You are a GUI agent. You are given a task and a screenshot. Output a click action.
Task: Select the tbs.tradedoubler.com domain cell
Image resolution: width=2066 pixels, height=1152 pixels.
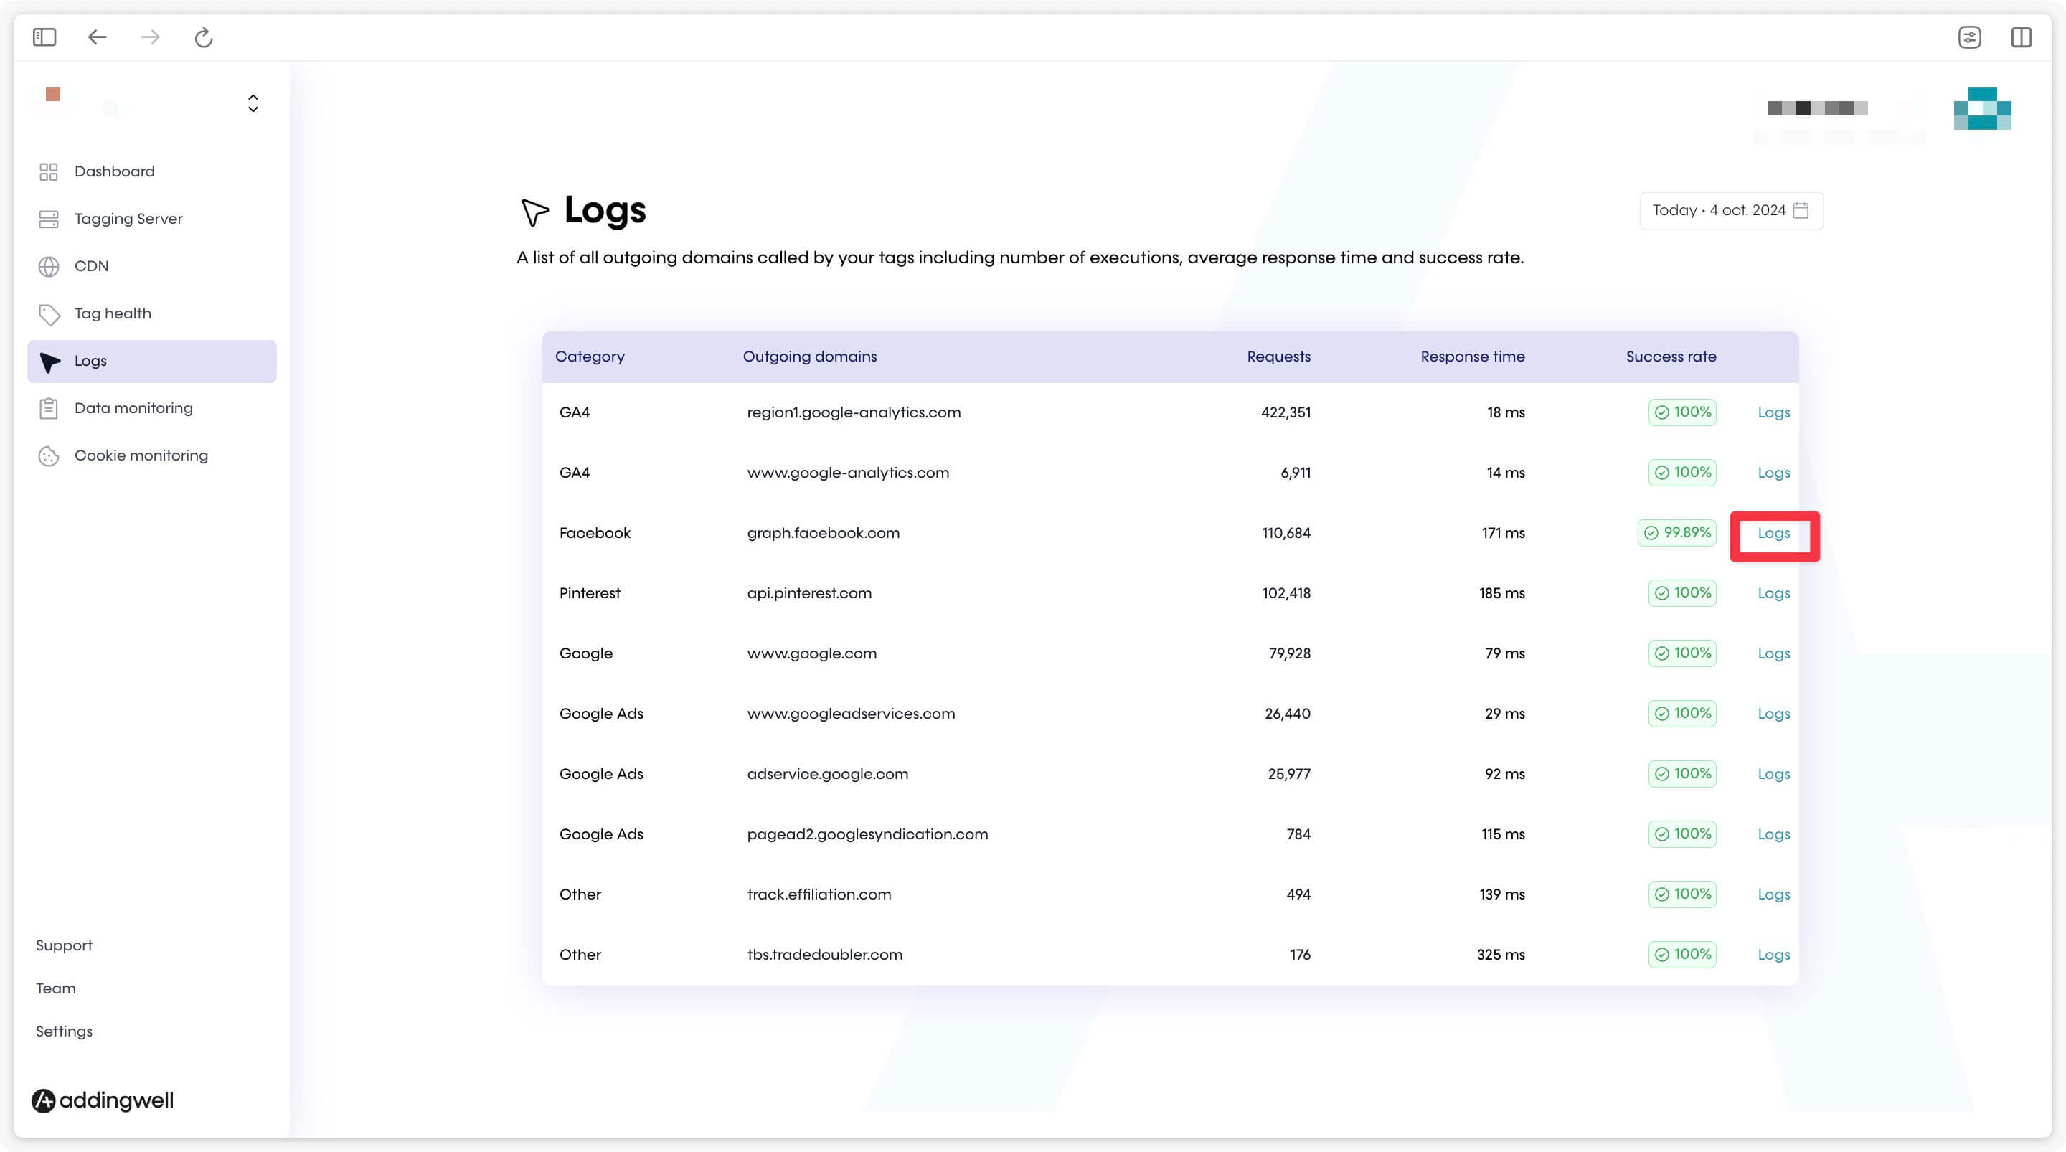coord(824,955)
